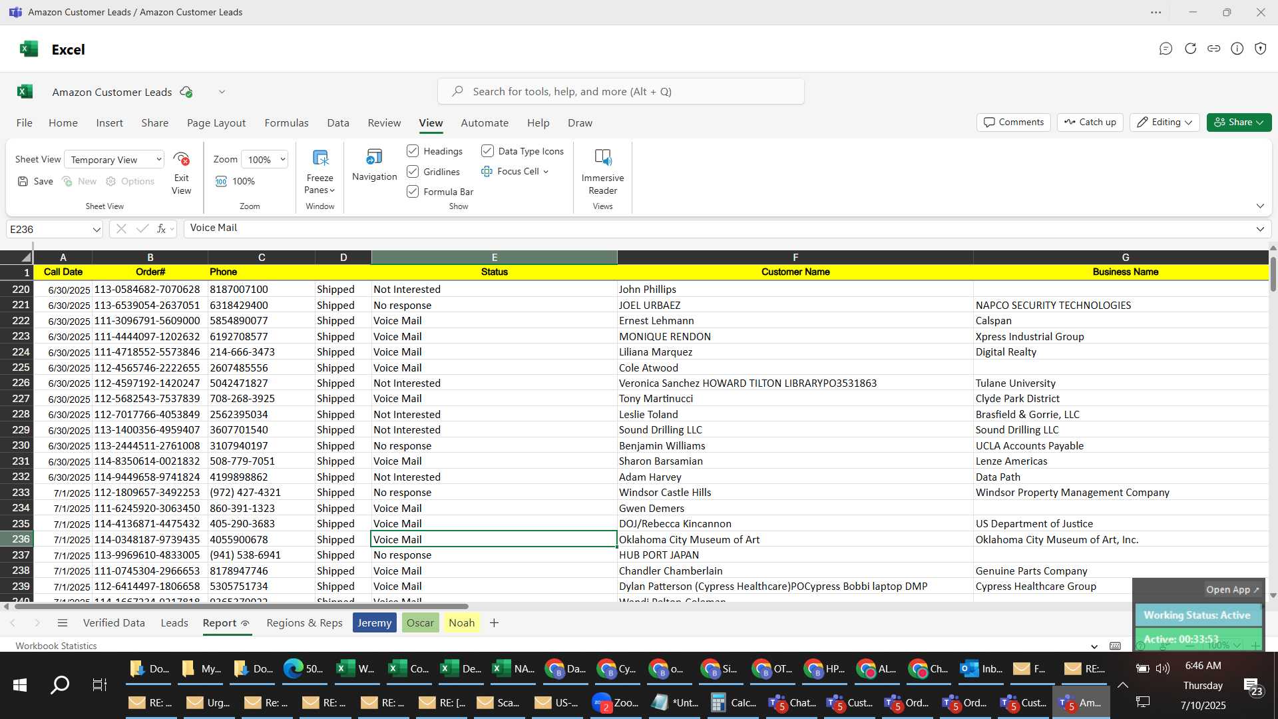
Task: Add a new sheet with plus icon
Action: pyautogui.click(x=494, y=623)
